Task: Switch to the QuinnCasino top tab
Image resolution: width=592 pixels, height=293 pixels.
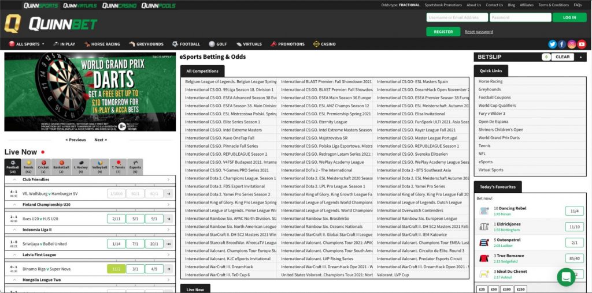Action: (x=119, y=5)
